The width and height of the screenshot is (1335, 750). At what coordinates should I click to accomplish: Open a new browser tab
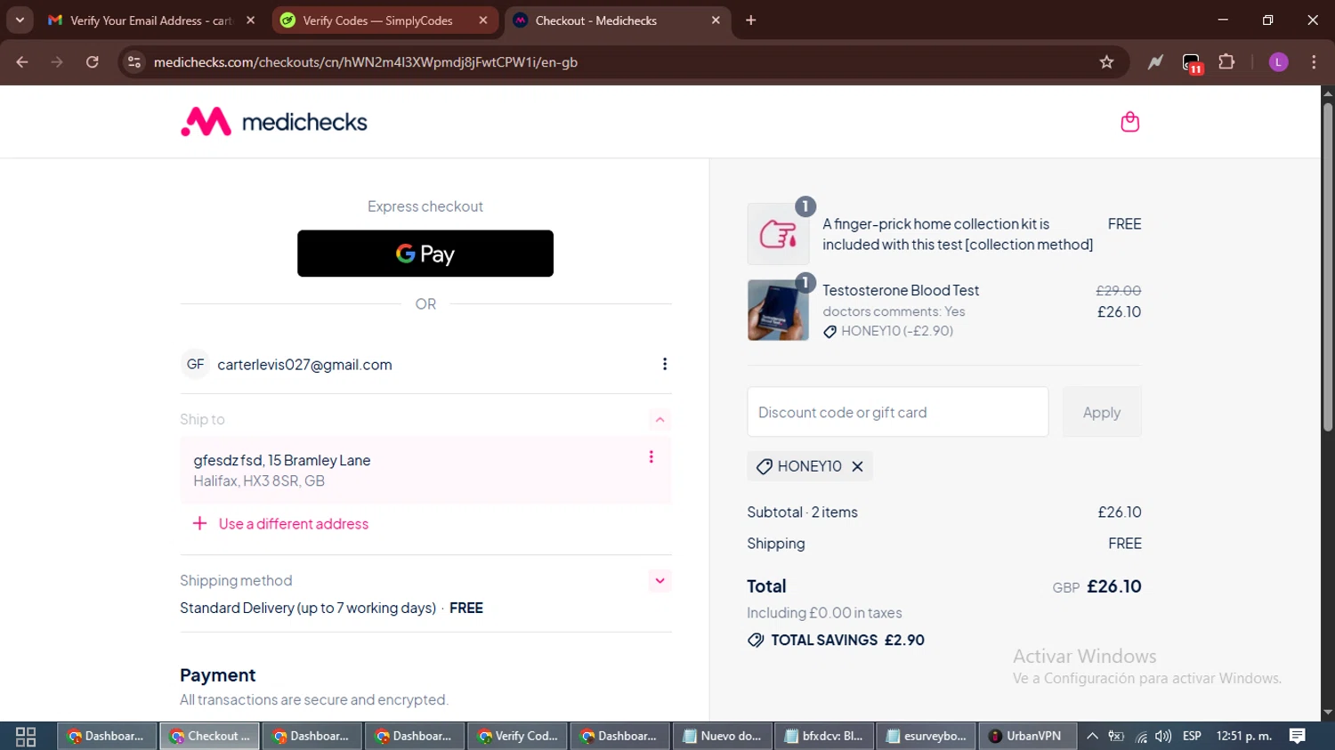(x=751, y=20)
